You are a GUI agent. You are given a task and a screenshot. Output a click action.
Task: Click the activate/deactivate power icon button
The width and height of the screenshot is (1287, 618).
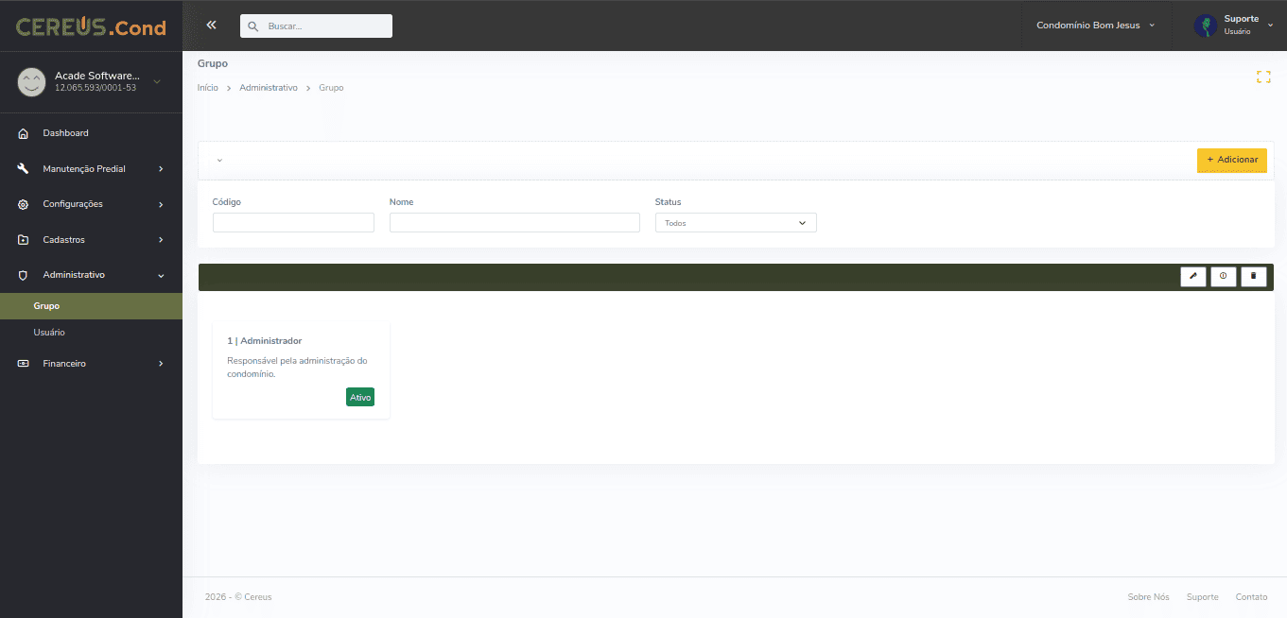1223,277
